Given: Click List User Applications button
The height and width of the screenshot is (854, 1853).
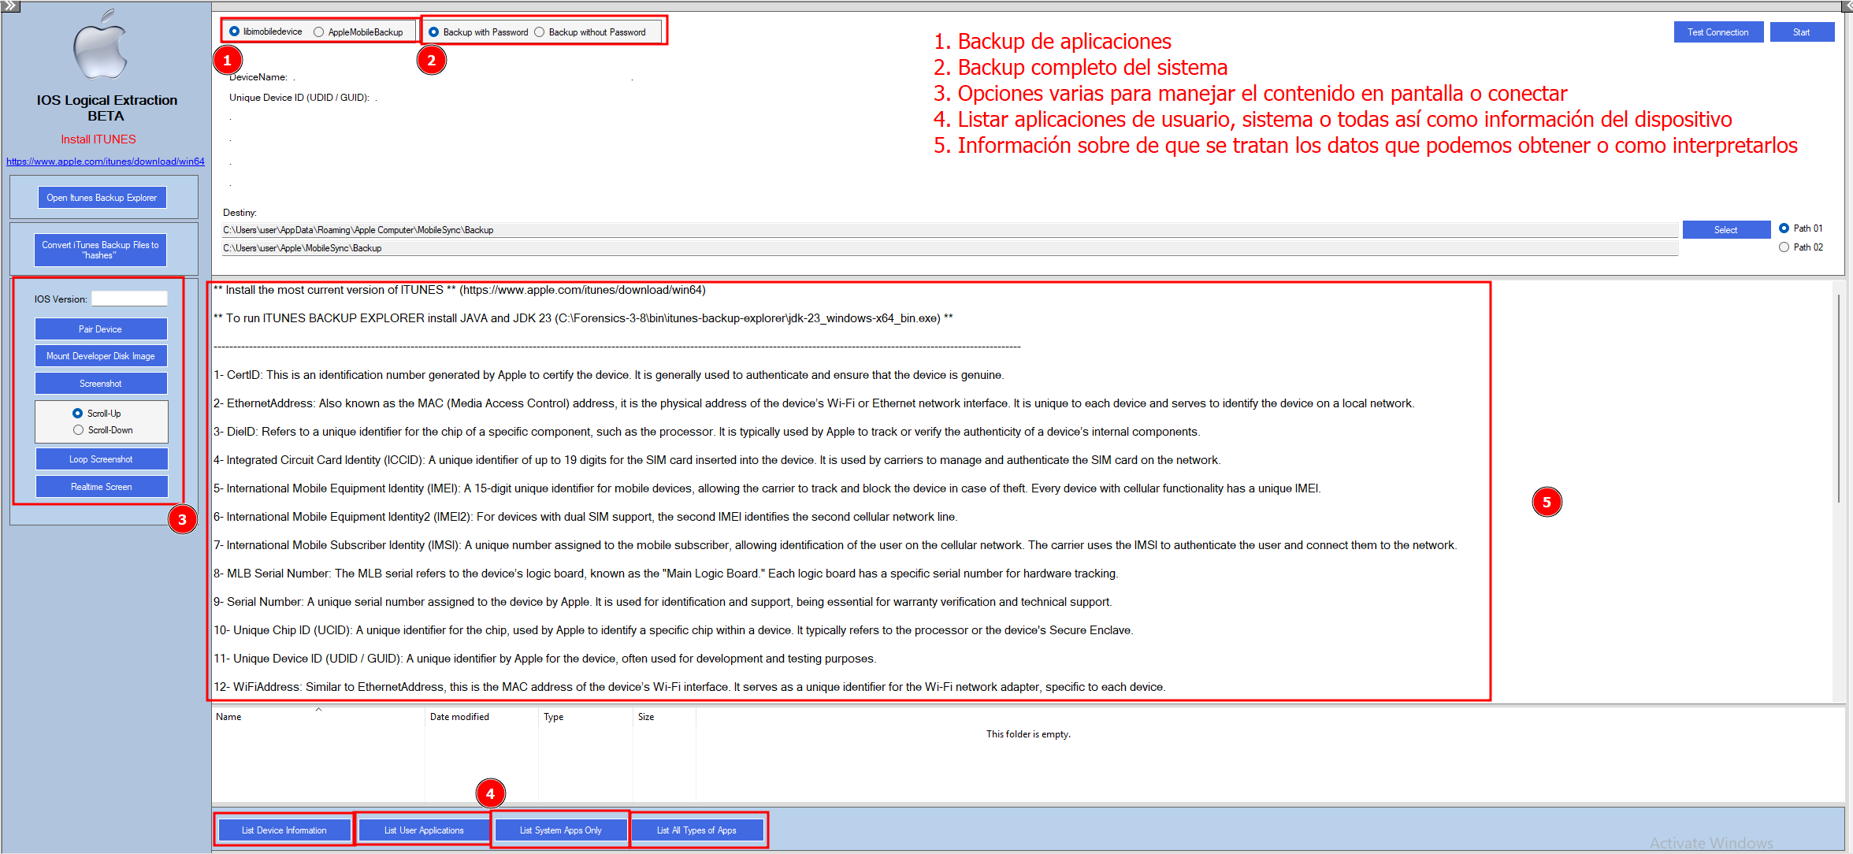Looking at the screenshot, I should coord(424,830).
